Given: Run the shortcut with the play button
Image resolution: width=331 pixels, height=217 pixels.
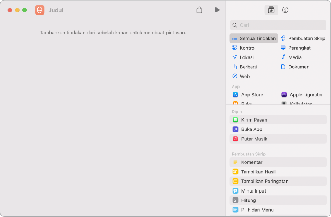Looking at the screenshot, I should point(218,10).
